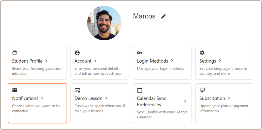The width and height of the screenshot is (262, 130).
Task: Click the Calendar Sync calendar icon
Action: tap(140, 90)
